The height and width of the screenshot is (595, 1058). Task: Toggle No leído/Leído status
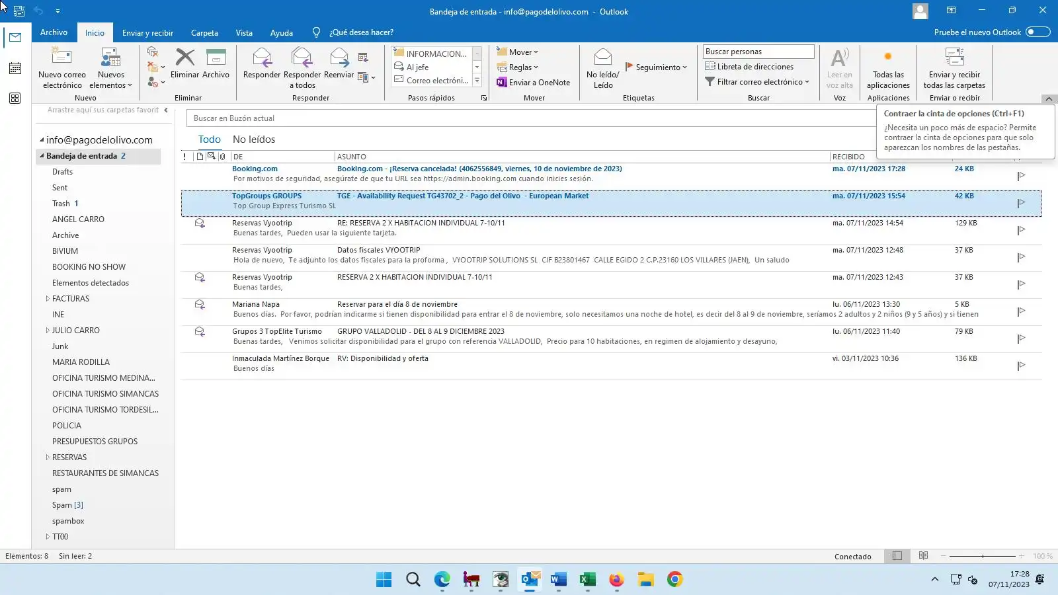(603, 68)
